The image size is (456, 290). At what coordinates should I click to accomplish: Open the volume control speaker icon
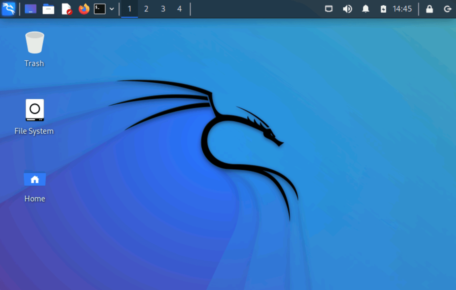tap(347, 9)
